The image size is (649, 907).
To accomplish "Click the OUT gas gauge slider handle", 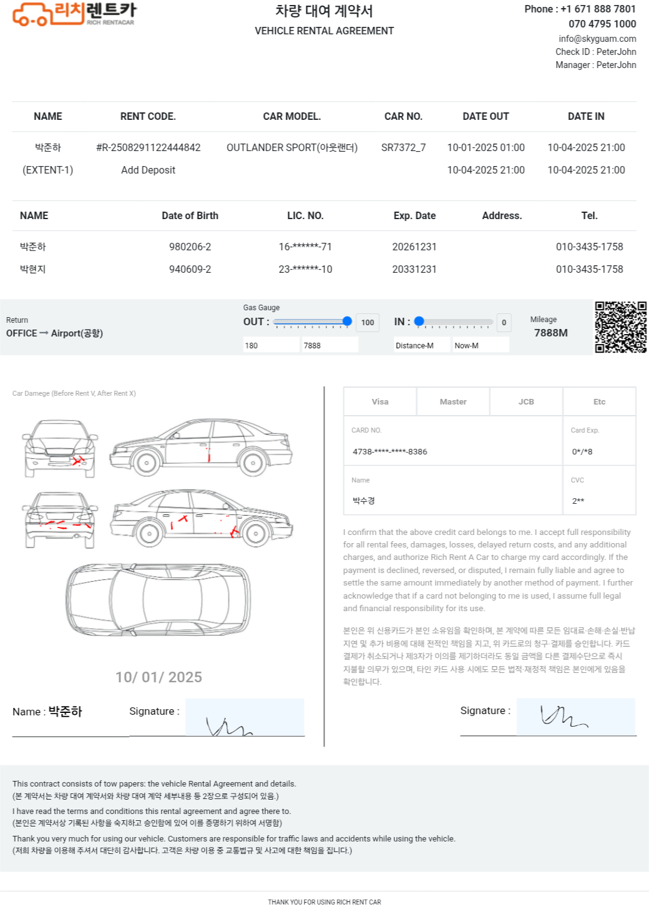I will (x=347, y=321).
